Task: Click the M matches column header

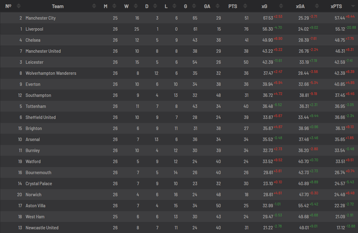Action: coord(105,6)
